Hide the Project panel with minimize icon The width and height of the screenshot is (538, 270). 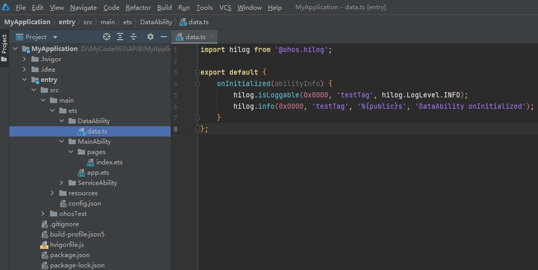[164, 37]
